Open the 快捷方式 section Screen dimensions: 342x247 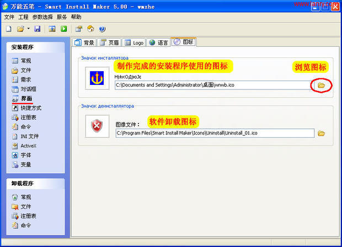point(31,108)
